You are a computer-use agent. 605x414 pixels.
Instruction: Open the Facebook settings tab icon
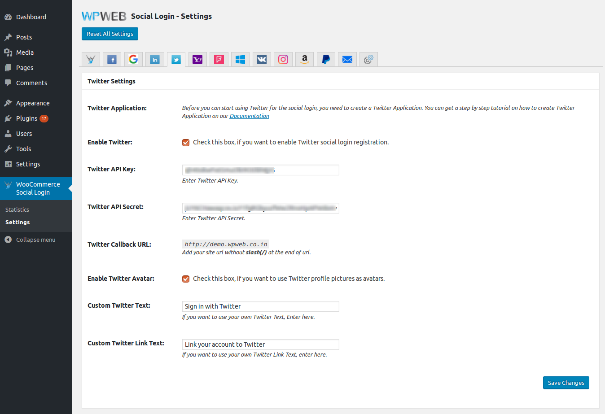[x=112, y=60]
